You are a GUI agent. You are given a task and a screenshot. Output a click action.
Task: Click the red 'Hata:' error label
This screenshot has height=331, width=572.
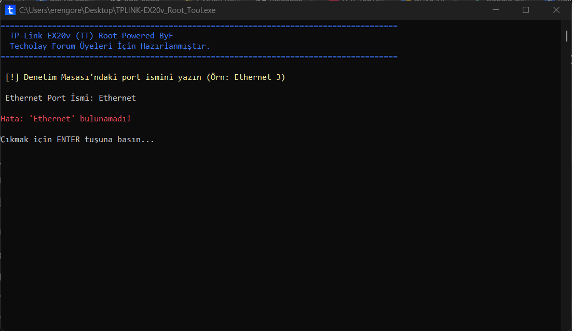(x=12, y=119)
